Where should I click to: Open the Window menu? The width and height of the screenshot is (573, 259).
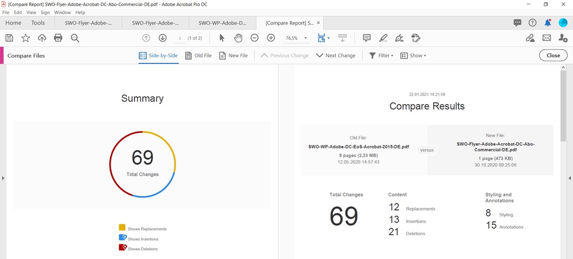pyautogui.click(x=62, y=12)
